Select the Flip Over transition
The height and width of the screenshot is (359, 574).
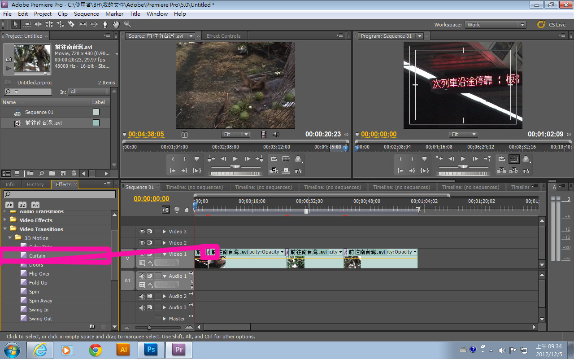click(x=39, y=274)
